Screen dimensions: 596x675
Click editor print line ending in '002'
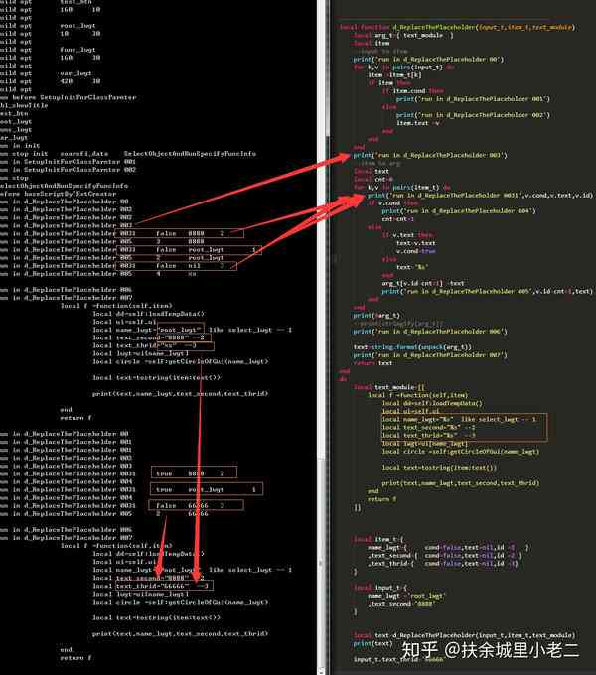coord(473,115)
